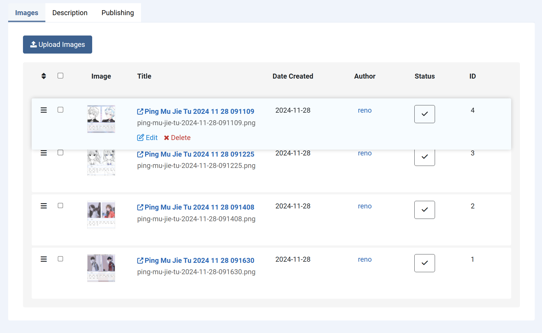The width and height of the screenshot is (542, 333).
Task: Toggle published status of image ID 2
Action: coord(424,210)
